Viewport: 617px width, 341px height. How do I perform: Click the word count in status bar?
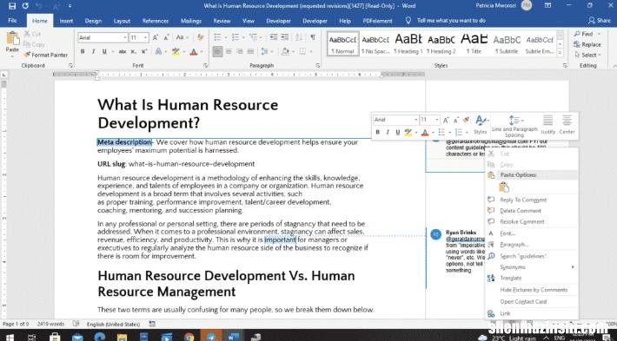(x=50, y=325)
